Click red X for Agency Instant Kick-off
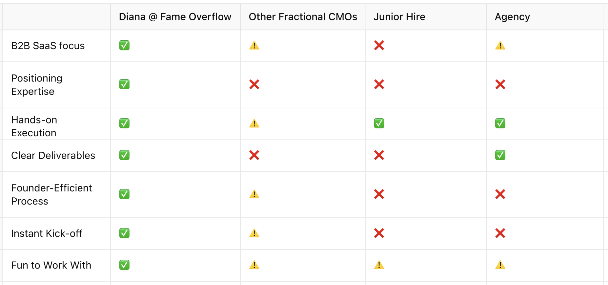Screen dimensions: 608x285 (x=500, y=233)
